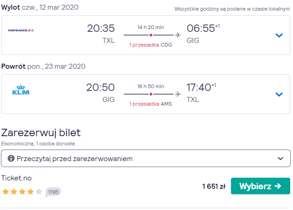
Task: Click the red stopover dot for AMS
Action: coord(151,94)
